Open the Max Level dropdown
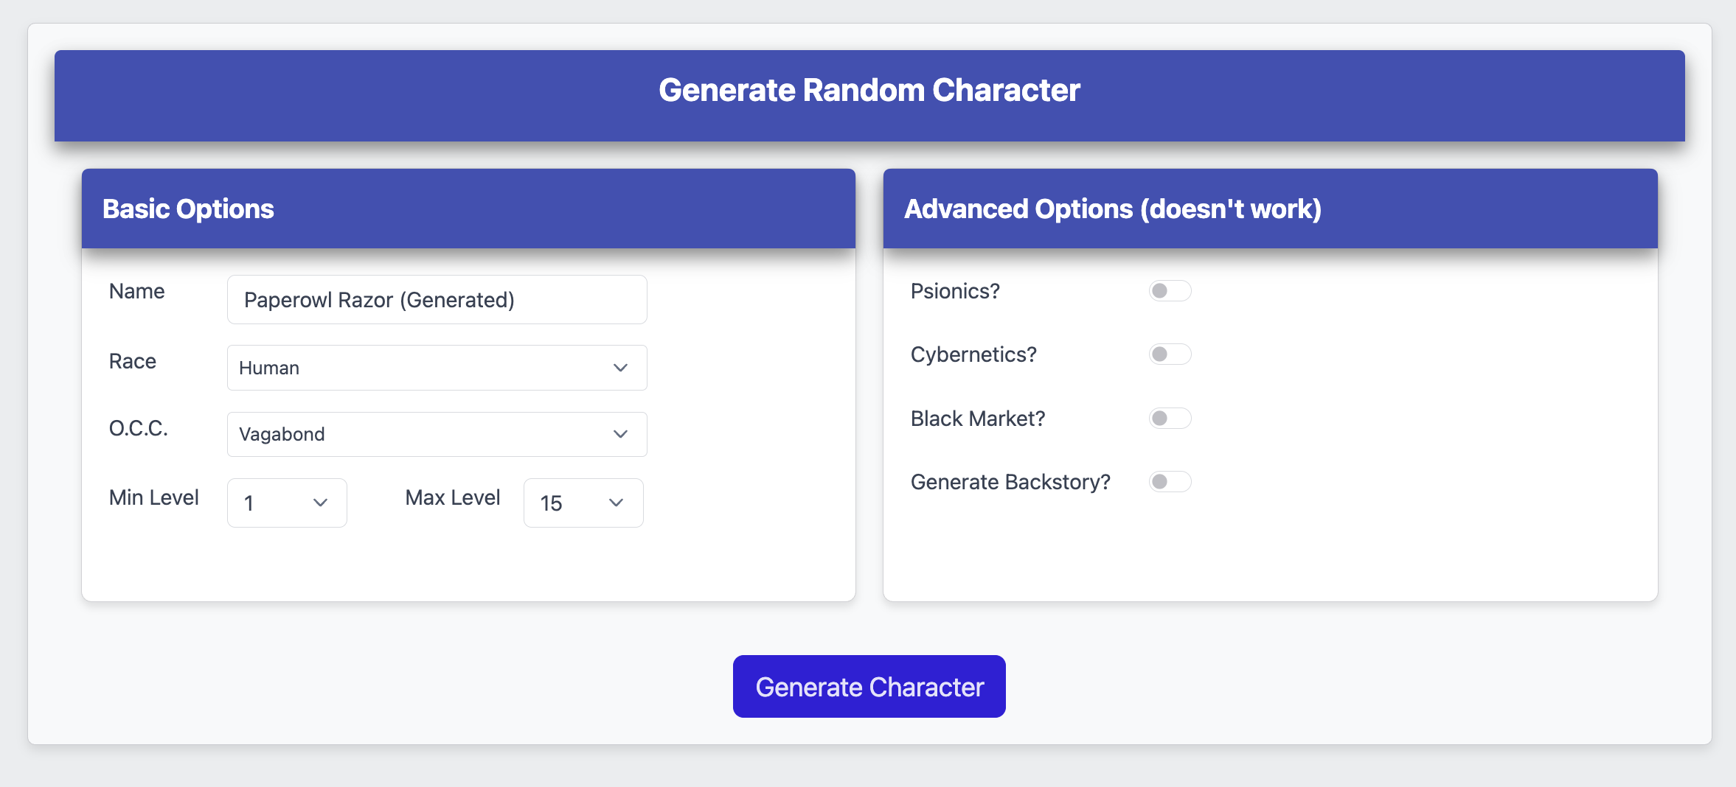1736x787 pixels. (583, 503)
